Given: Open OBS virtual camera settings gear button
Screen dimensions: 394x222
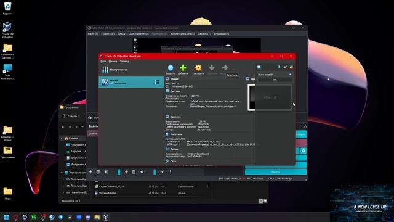Looking at the screenshot, I should [x=304, y=150].
